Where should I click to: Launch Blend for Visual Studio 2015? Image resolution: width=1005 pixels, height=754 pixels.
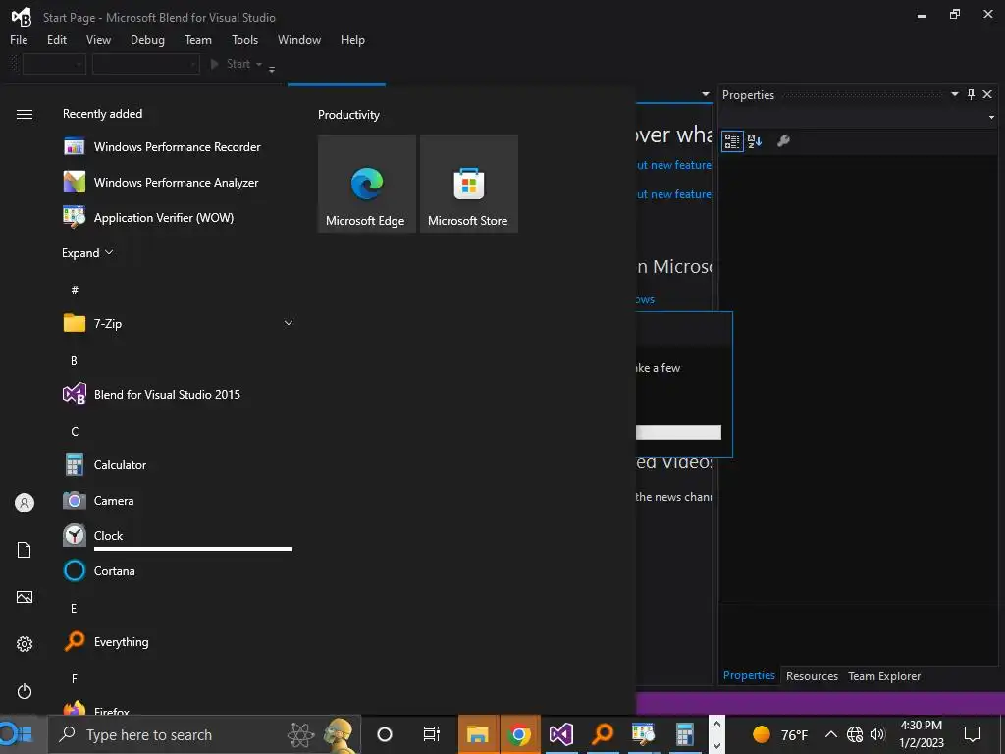[178, 395]
